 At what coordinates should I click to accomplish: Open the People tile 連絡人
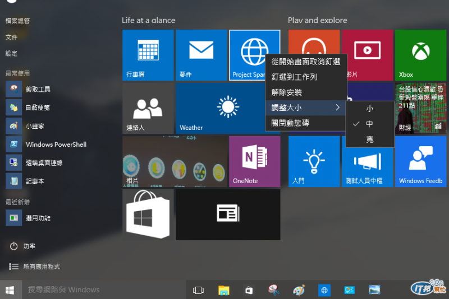[148, 108]
